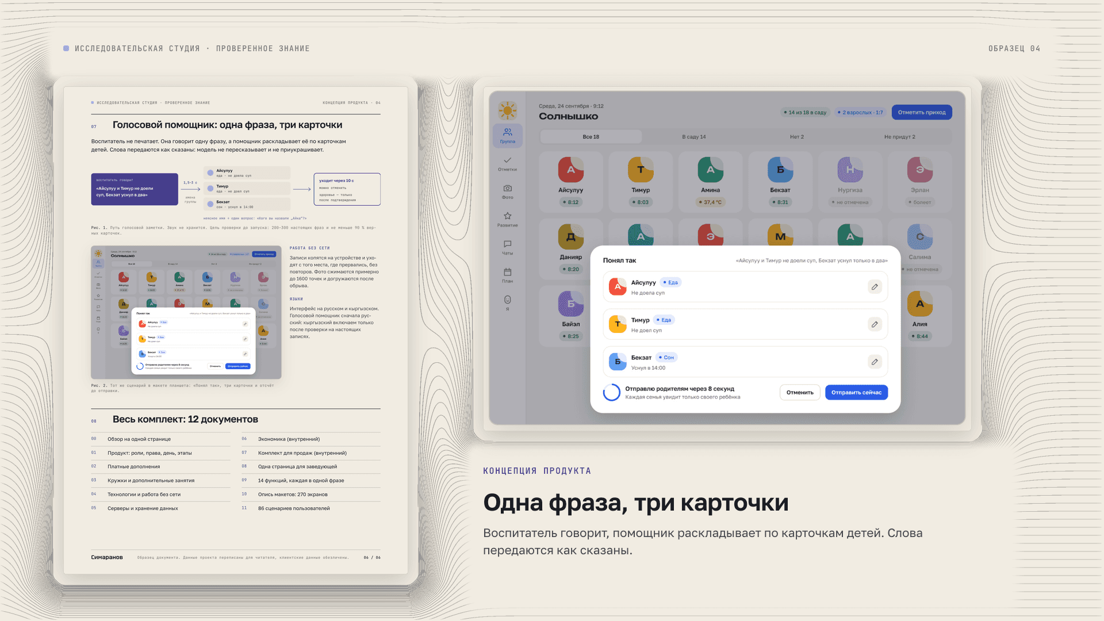
Task: Select Данияр's avatar tile
Action: (570, 237)
